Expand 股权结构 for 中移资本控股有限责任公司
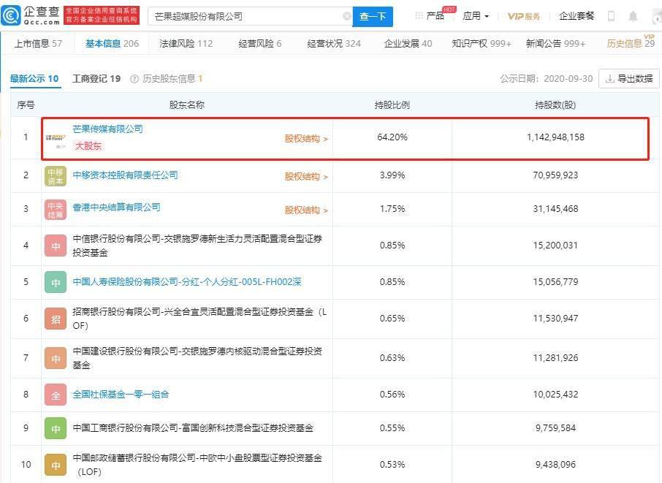This screenshot has height=483, width=662. pos(306,177)
